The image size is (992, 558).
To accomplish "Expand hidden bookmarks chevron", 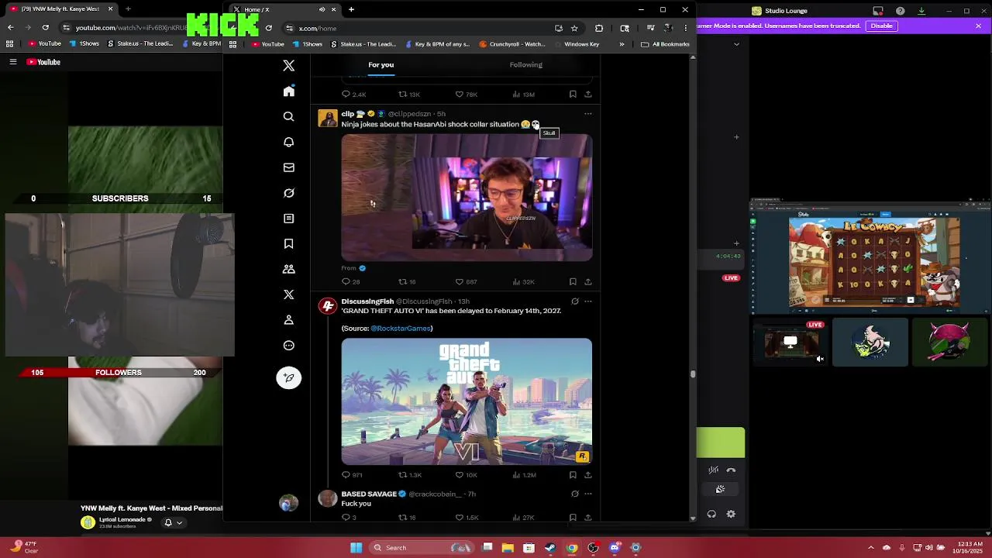I will coord(621,44).
